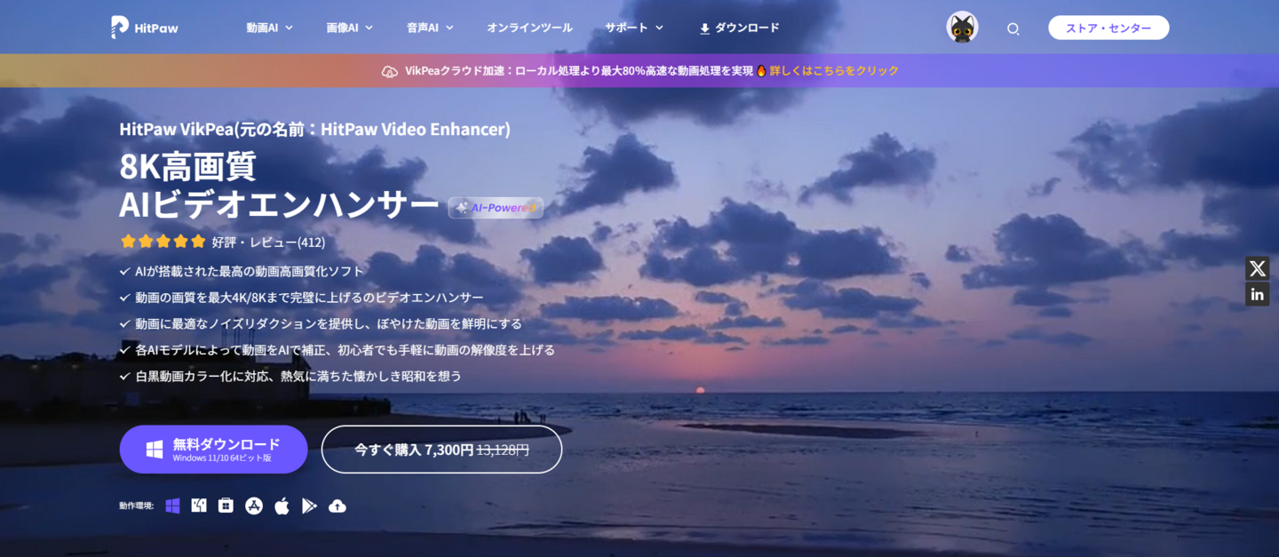This screenshot has width=1279, height=557.
Task: Share via the LinkedIn icon
Action: pos(1257,294)
